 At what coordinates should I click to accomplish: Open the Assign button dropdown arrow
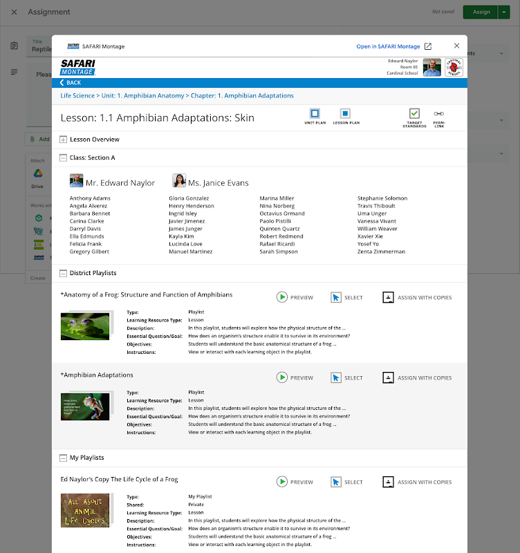504,12
